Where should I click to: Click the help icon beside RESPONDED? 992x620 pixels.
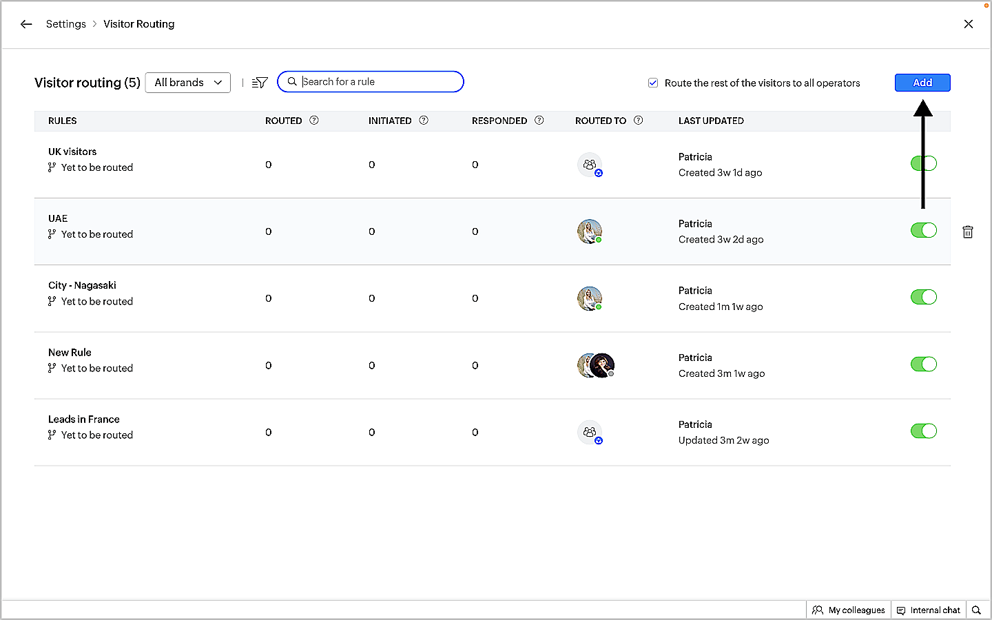(539, 121)
